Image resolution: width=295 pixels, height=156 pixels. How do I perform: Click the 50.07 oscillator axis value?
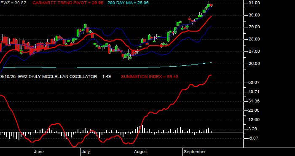[x=255, y=83]
